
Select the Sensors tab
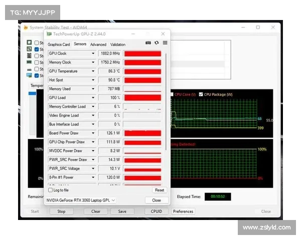pyautogui.click(x=80, y=44)
